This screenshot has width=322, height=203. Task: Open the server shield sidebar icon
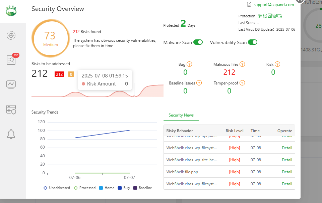(x=11, y=109)
